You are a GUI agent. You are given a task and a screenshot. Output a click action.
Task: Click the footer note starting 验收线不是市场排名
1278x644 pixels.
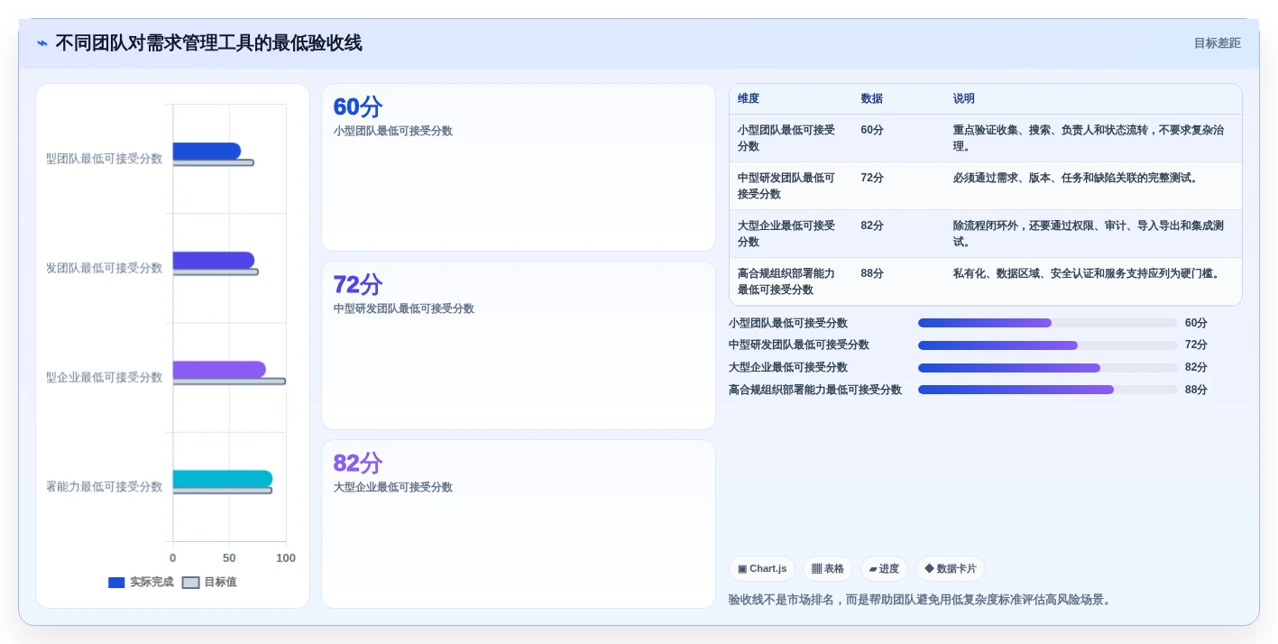(921, 600)
